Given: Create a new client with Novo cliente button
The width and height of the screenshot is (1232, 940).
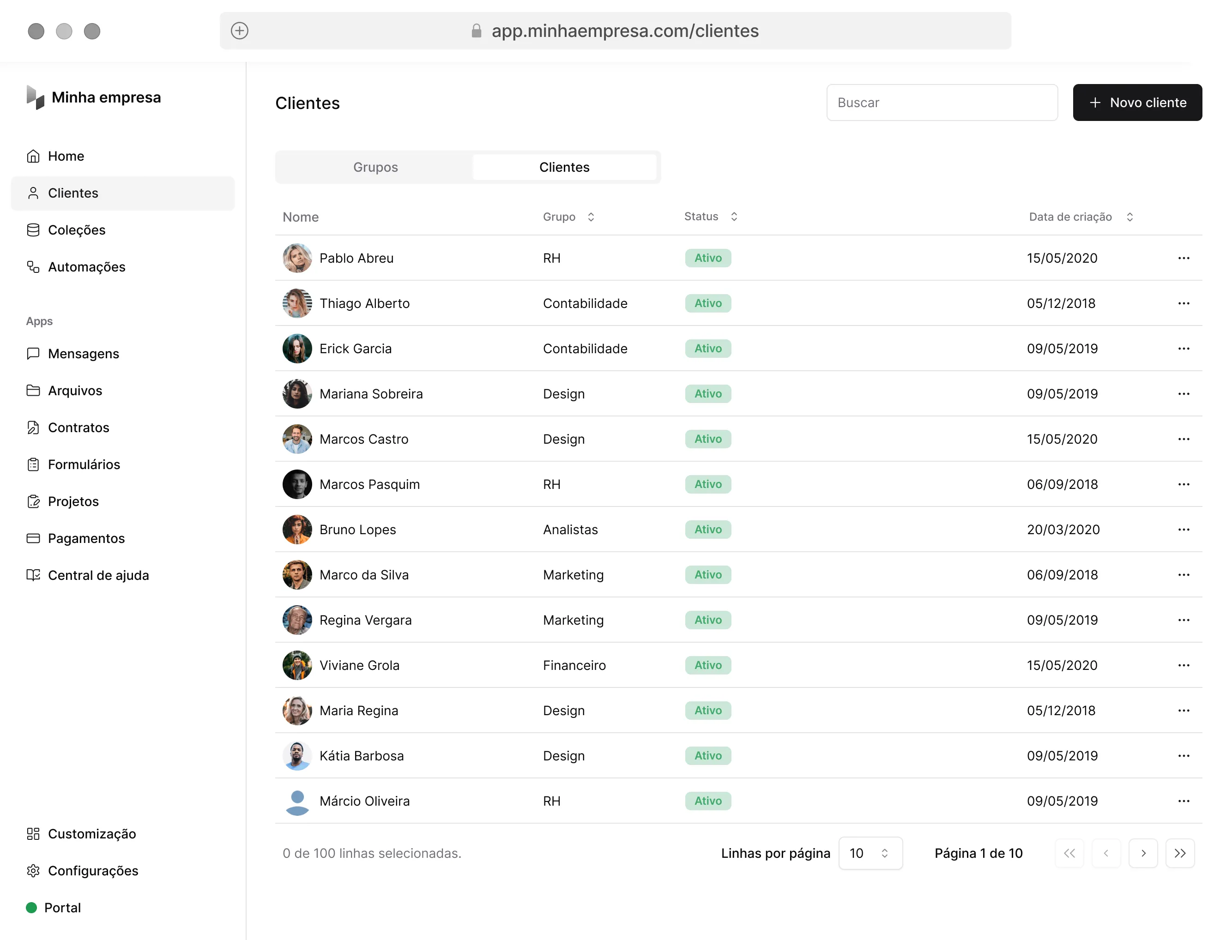Looking at the screenshot, I should 1137,102.
